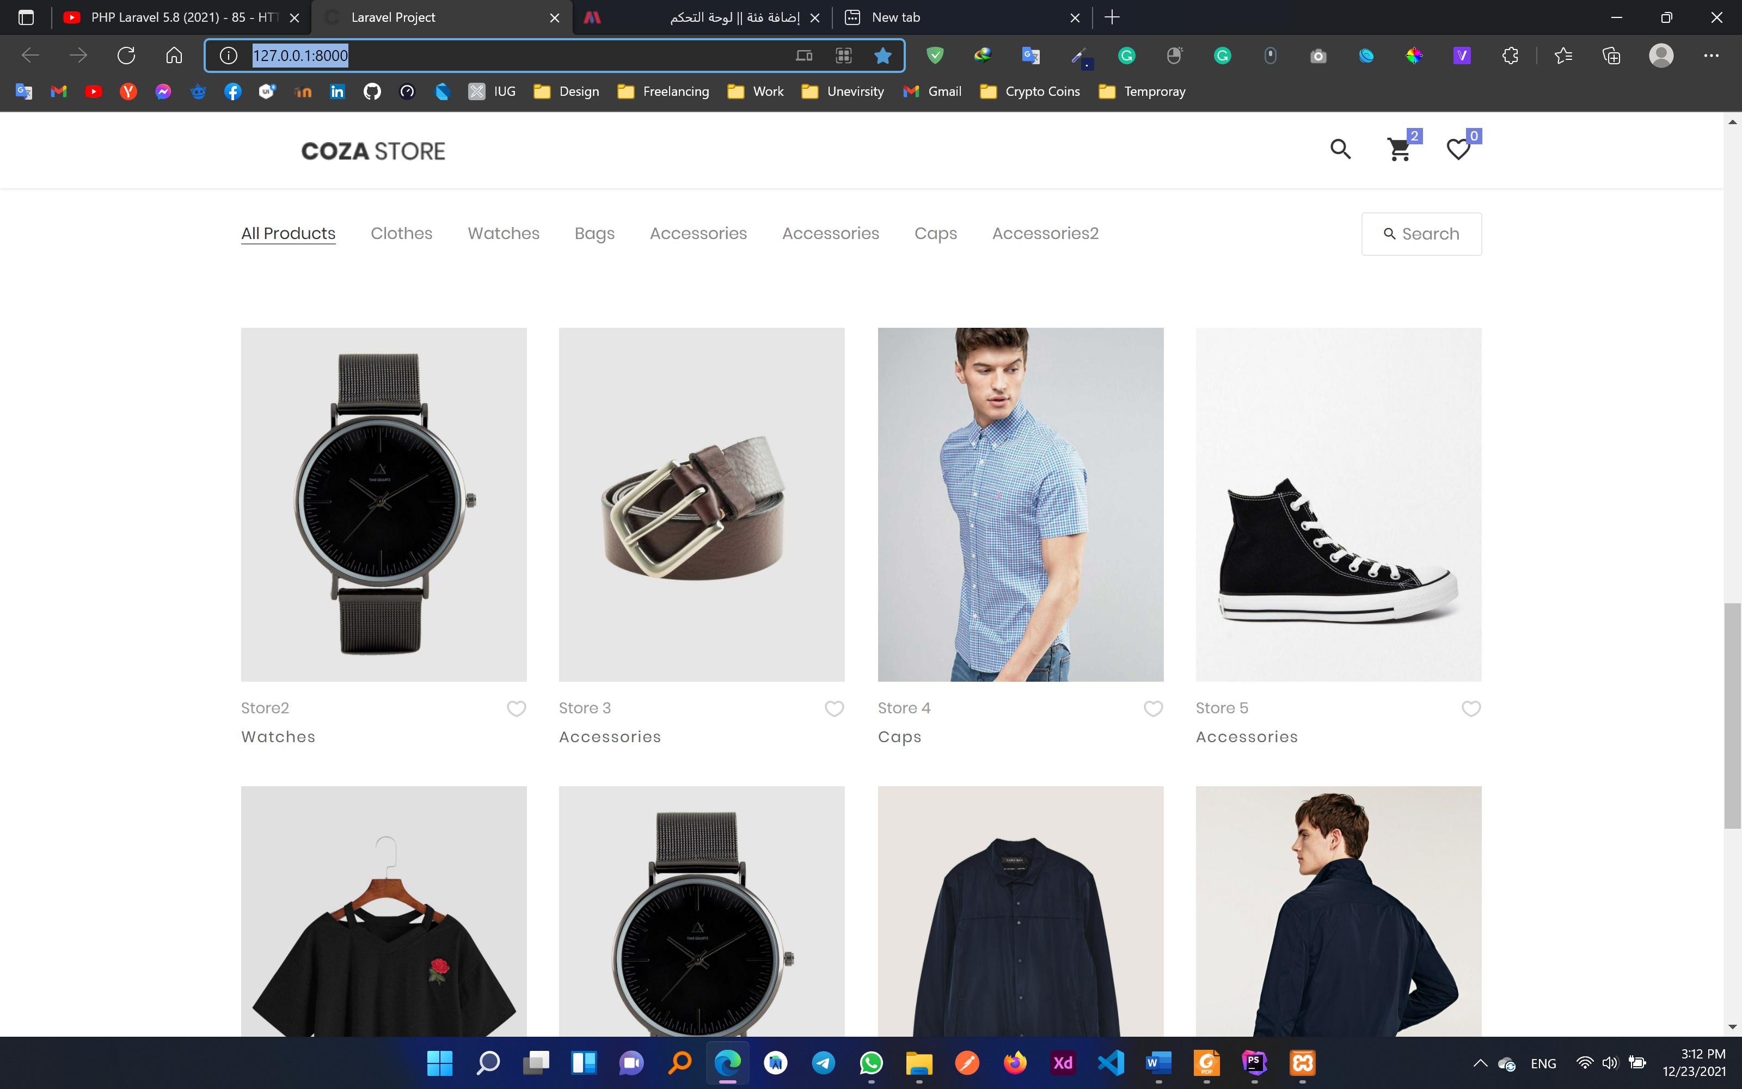This screenshot has height=1089, width=1742.
Task: Click the on-page Search field
Action: click(1422, 234)
